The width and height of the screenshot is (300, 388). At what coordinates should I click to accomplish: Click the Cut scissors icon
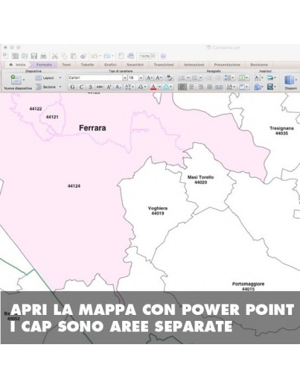pyautogui.click(x=54, y=56)
